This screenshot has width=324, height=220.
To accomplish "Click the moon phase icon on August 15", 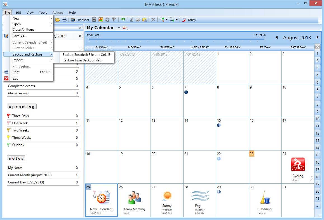I will (219, 125).
